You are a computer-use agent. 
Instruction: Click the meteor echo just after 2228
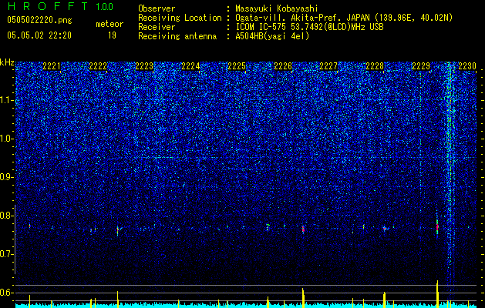[x=385, y=229]
